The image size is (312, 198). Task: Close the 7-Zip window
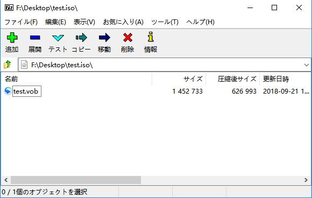click(299, 8)
